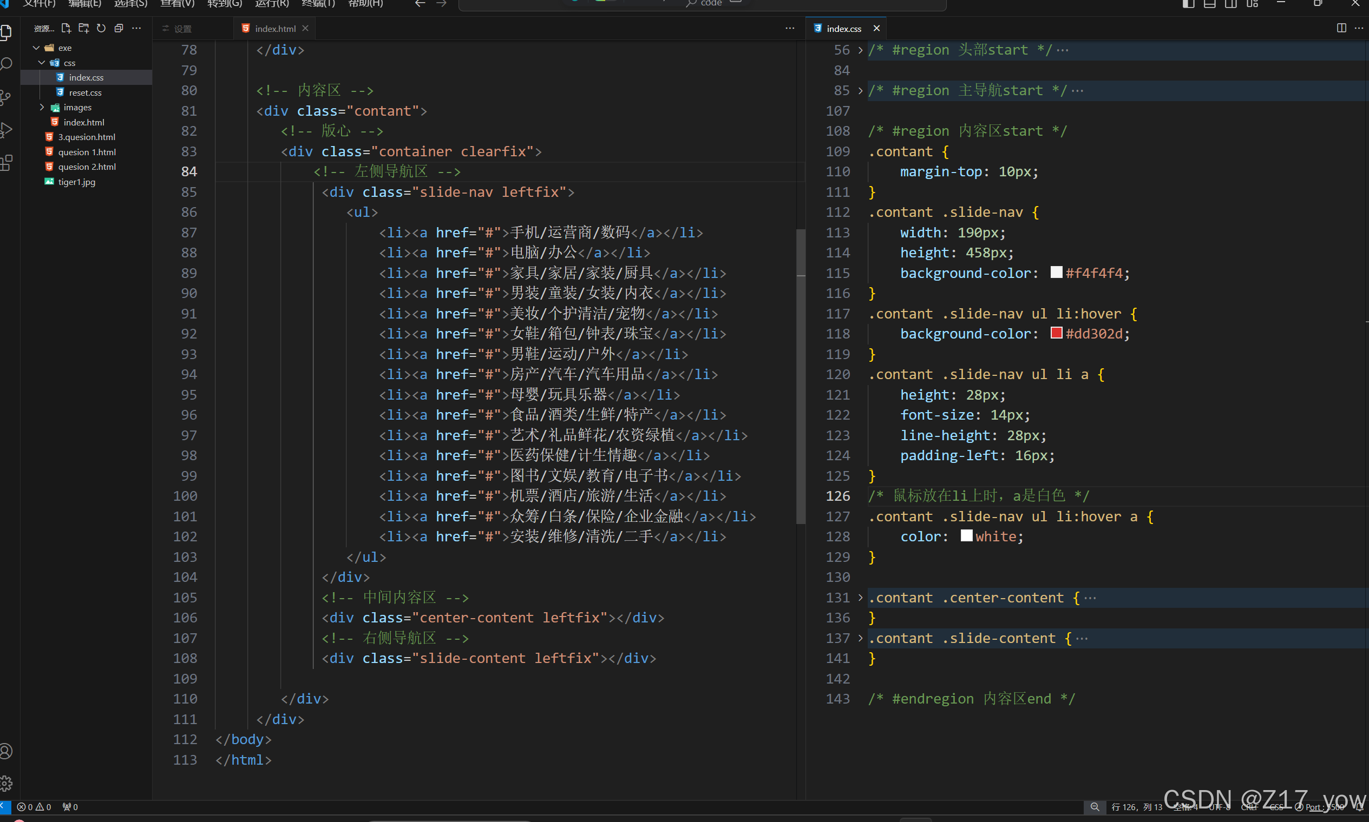Open the Run and Debug view
Screen dimensions: 1369x822
pos(6,130)
